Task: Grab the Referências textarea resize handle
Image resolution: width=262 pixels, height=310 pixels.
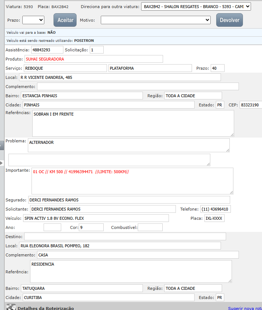Action: point(232,134)
